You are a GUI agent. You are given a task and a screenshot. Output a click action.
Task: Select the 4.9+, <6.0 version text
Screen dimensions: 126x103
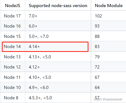[x=39, y=88]
